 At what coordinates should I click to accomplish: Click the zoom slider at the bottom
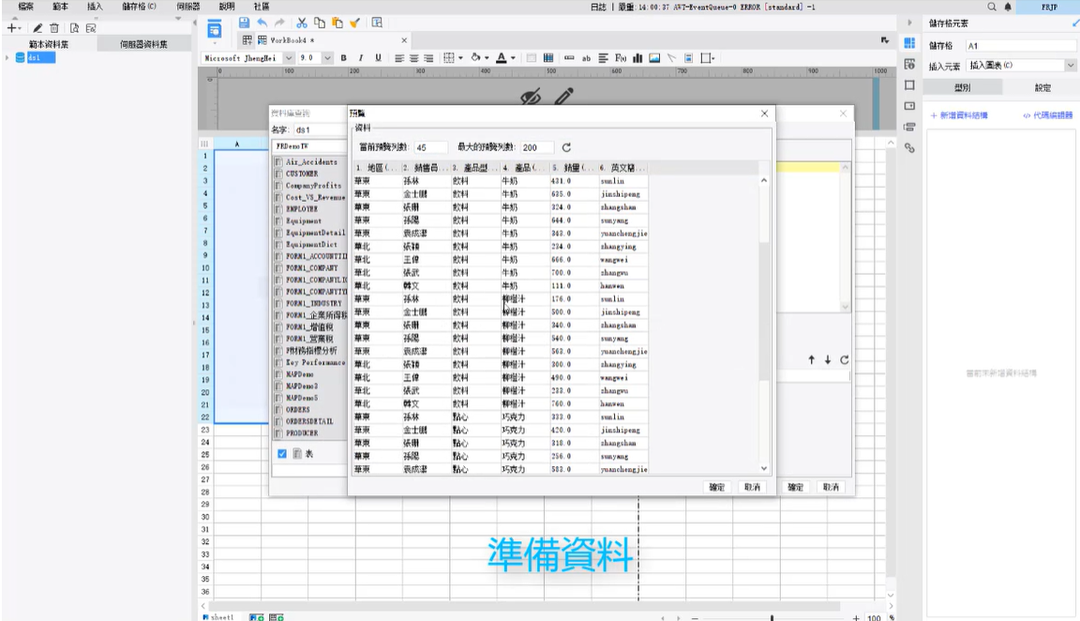pos(772,617)
